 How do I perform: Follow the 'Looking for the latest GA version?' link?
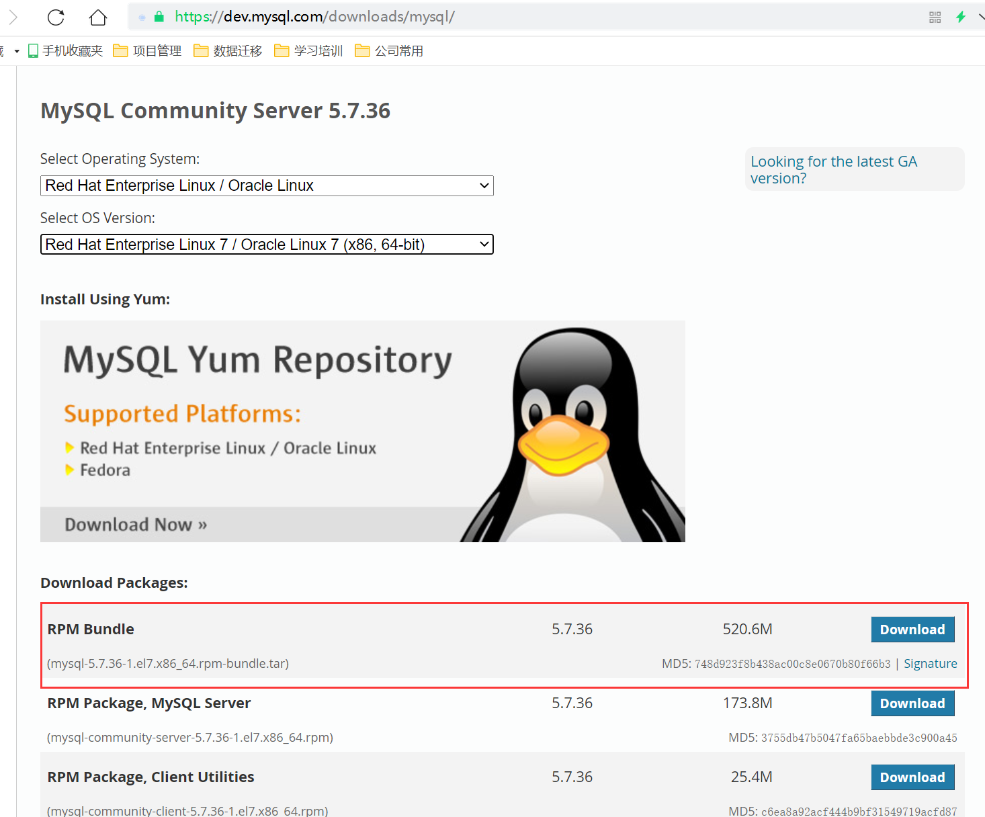834,170
